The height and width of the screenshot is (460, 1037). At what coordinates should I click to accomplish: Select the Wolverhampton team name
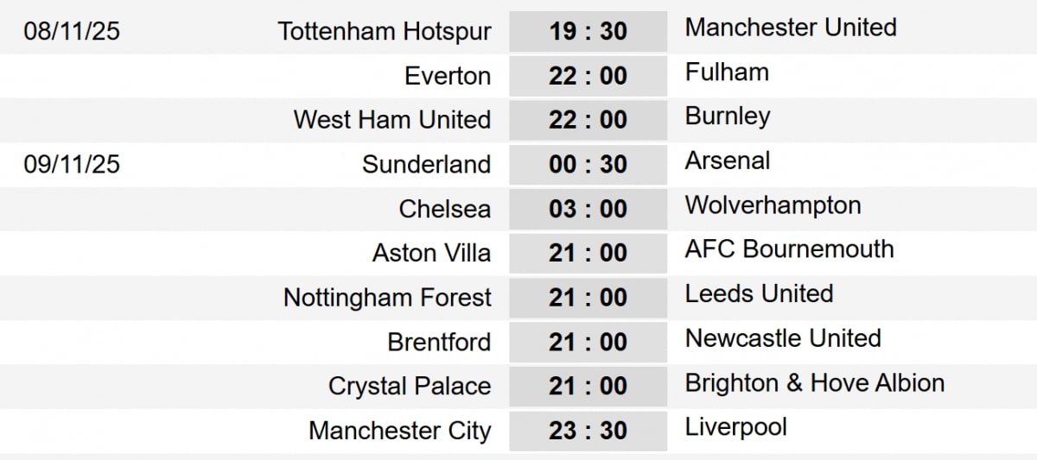click(x=773, y=205)
